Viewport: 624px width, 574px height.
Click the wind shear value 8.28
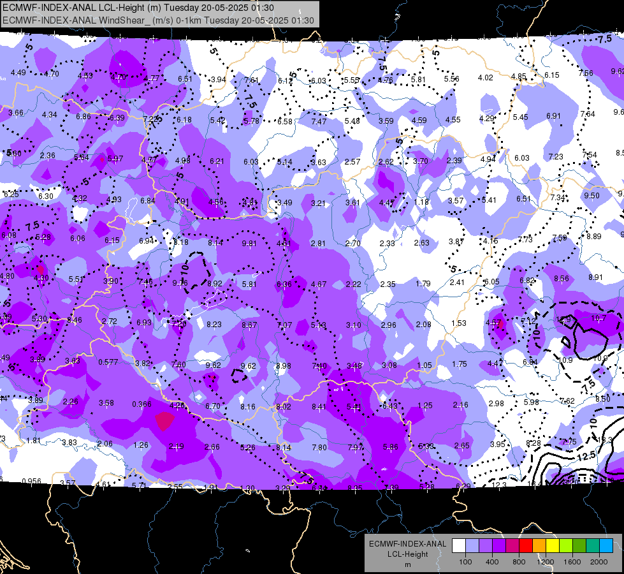pos(533,443)
